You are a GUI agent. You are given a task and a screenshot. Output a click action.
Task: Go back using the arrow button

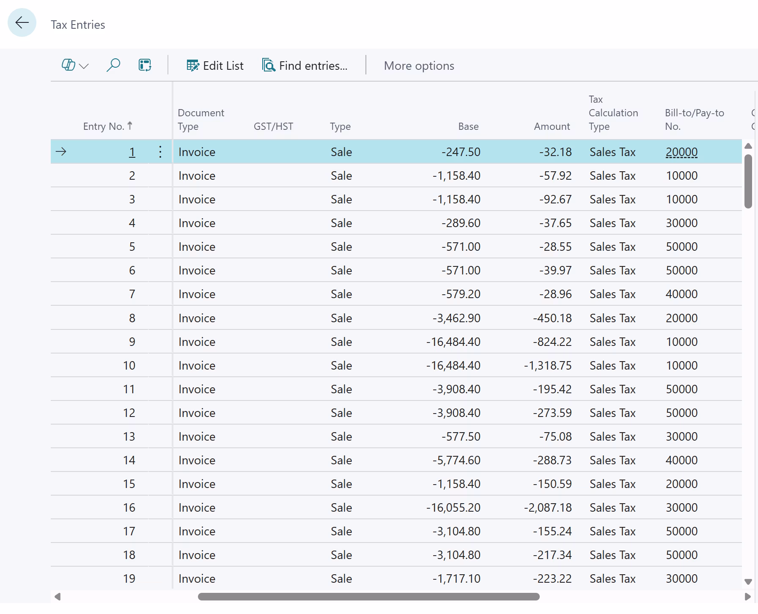tap(22, 23)
